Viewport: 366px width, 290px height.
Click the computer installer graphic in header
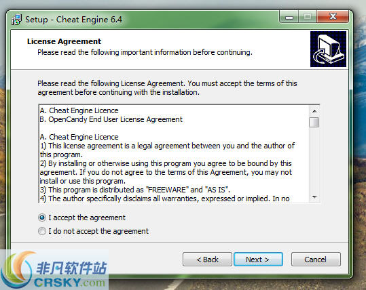point(328,49)
